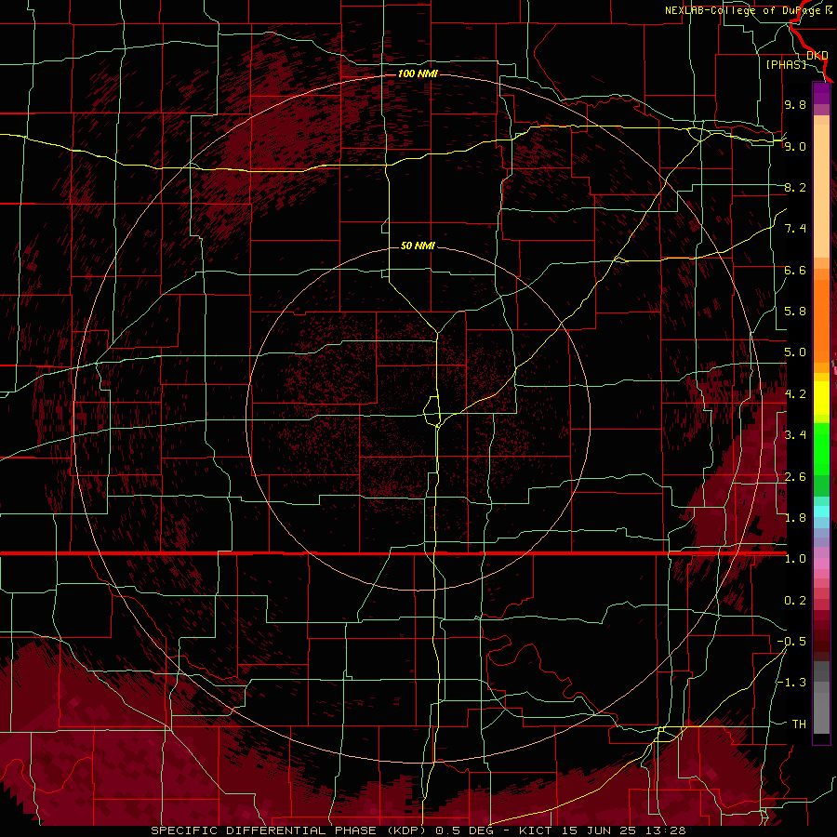Click the 0.2 value on color scale
837x837 pixels.
[x=795, y=601]
